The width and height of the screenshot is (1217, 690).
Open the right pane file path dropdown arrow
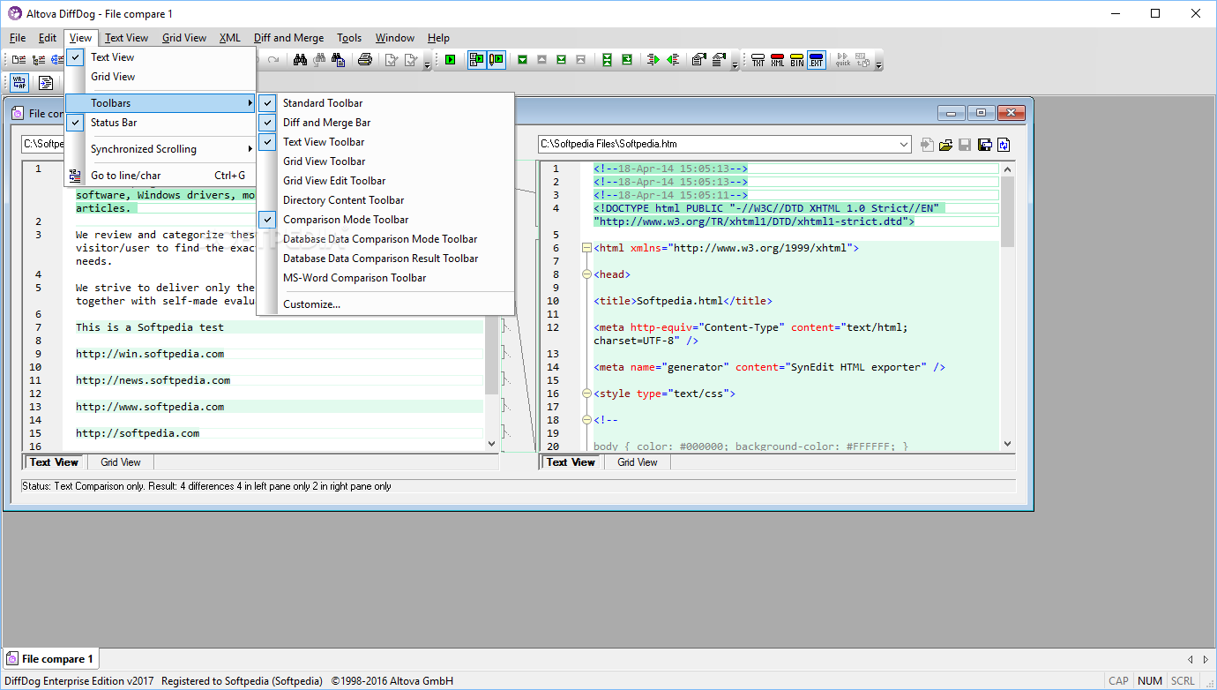(903, 144)
